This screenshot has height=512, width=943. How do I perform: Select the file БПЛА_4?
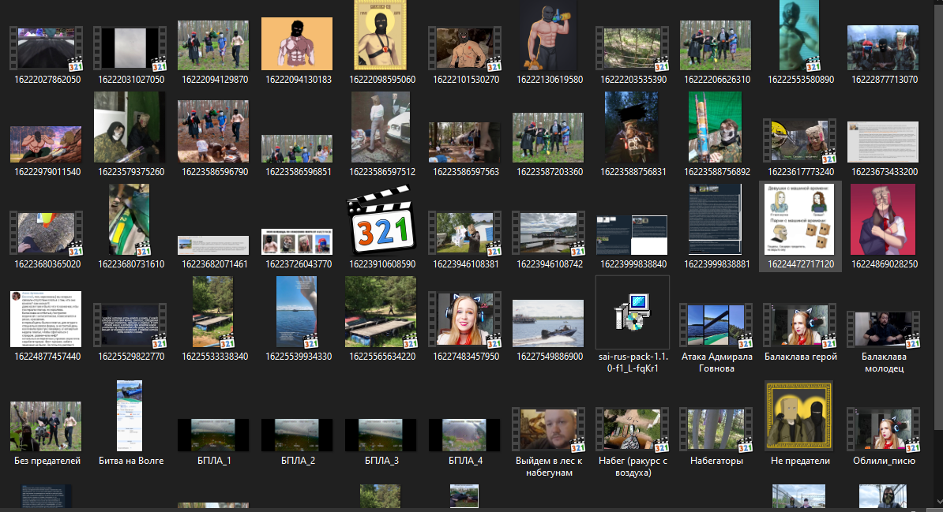click(465, 435)
